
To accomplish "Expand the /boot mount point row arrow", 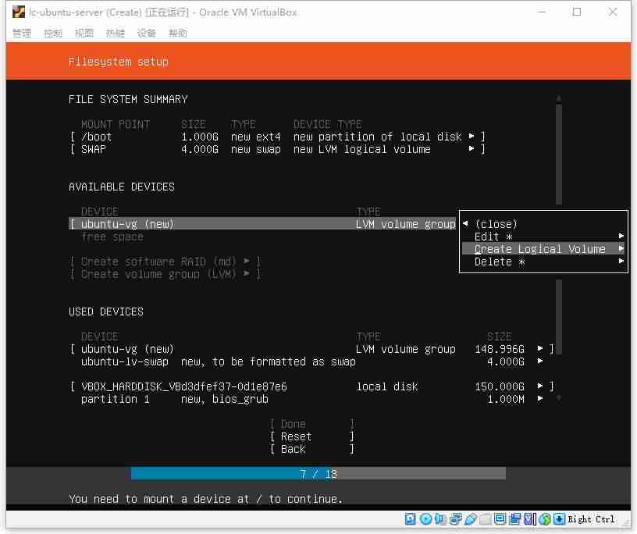I will pos(472,136).
